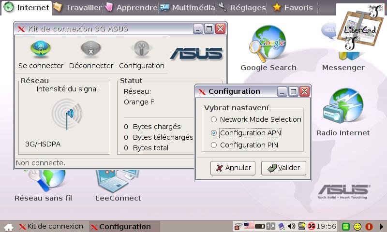Click the 'Orange F' network name

tap(139, 102)
